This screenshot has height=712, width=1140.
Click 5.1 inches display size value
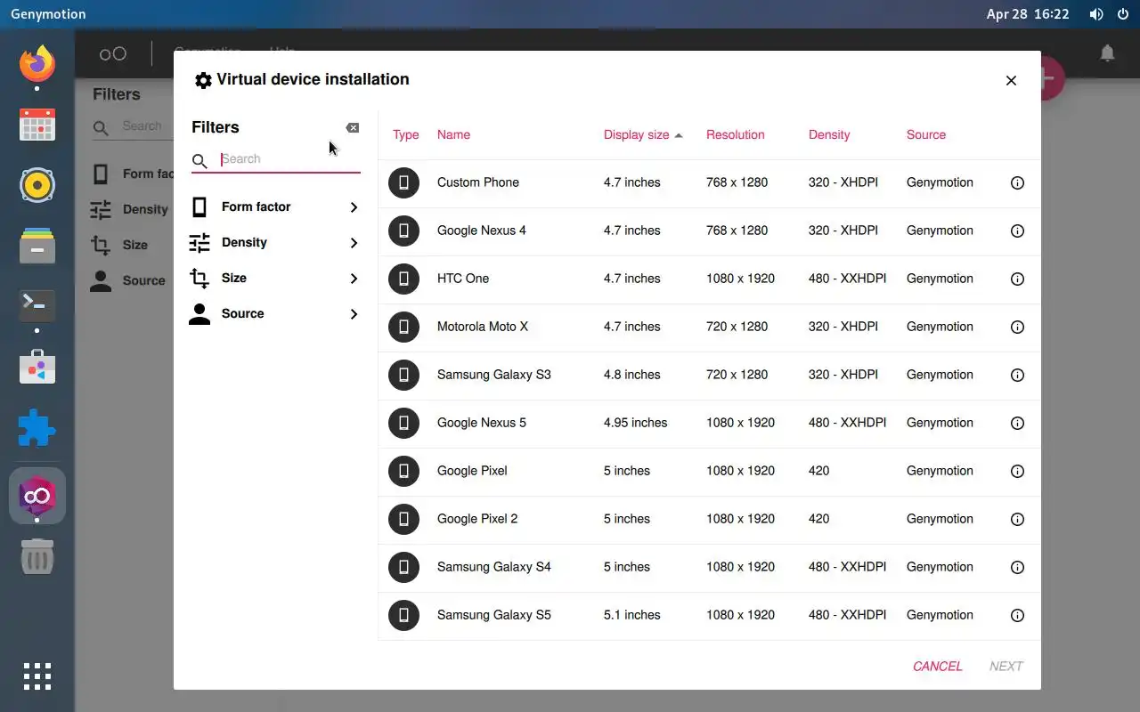tap(632, 615)
